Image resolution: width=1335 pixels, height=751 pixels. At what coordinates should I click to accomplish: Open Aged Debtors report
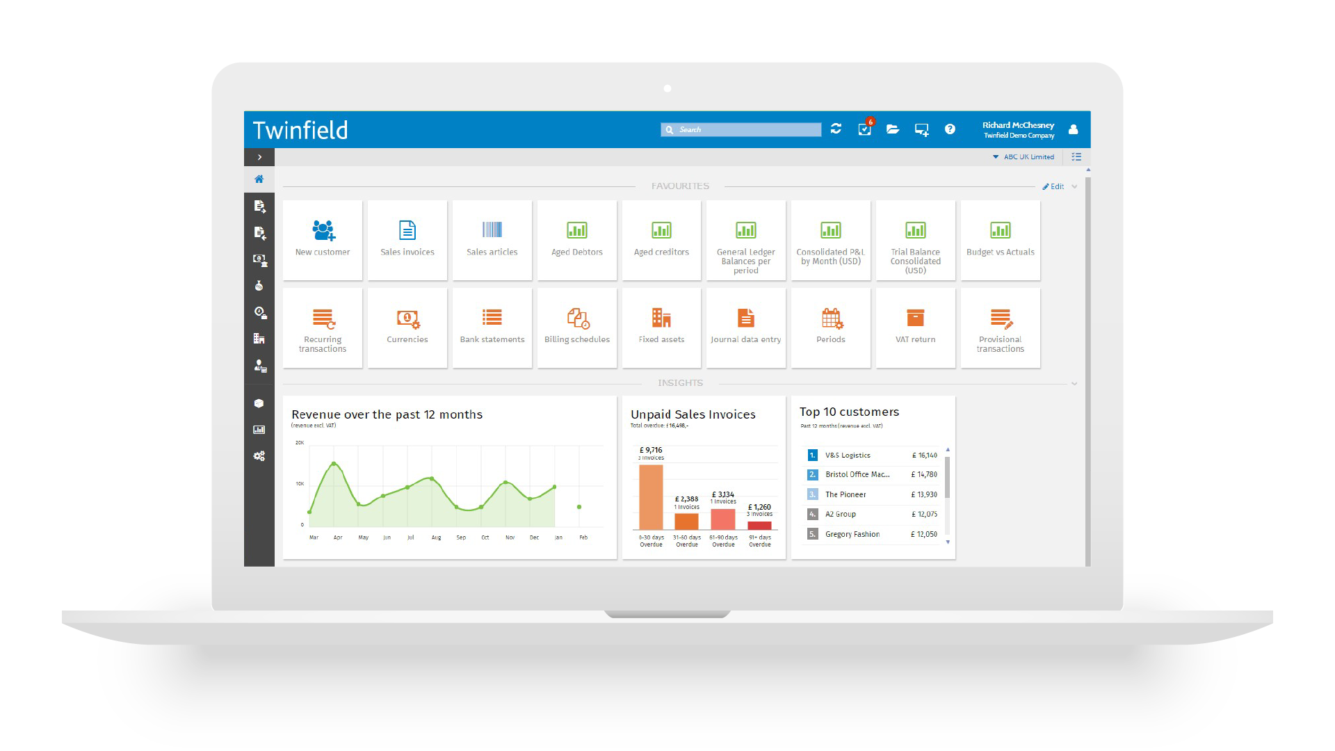coord(576,239)
